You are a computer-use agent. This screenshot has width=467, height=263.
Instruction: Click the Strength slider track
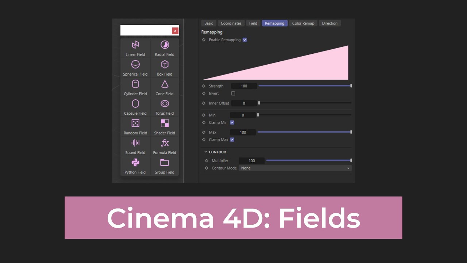tap(305, 86)
